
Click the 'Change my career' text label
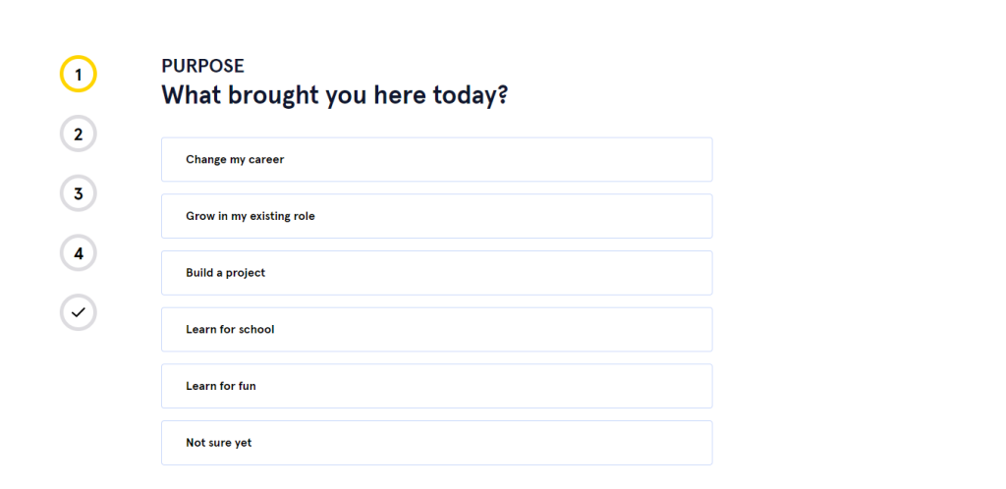[235, 160]
